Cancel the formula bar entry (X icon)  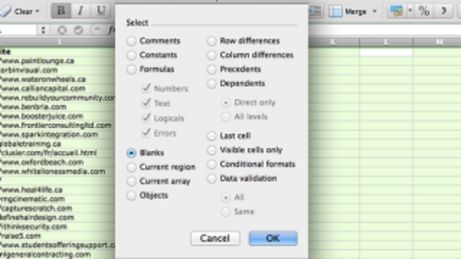pos(62,30)
